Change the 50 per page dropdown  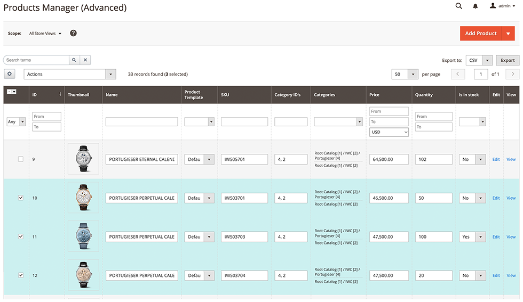(x=405, y=74)
